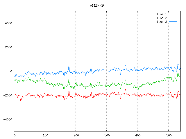Click the plot title p2320_09
Image resolution: width=186 pixels, height=139 pixels.
point(97,6)
